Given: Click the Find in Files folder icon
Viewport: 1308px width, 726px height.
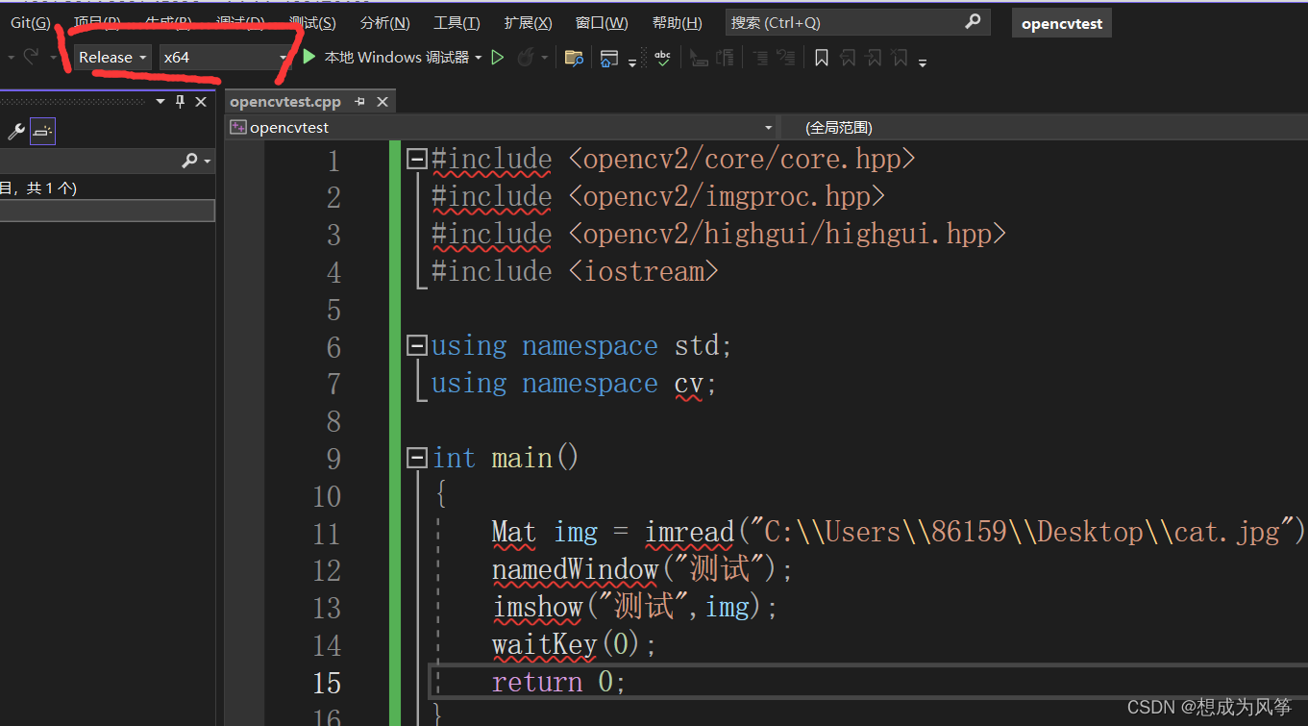Looking at the screenshot, I should pyautogui.click(x=574, y=59).
